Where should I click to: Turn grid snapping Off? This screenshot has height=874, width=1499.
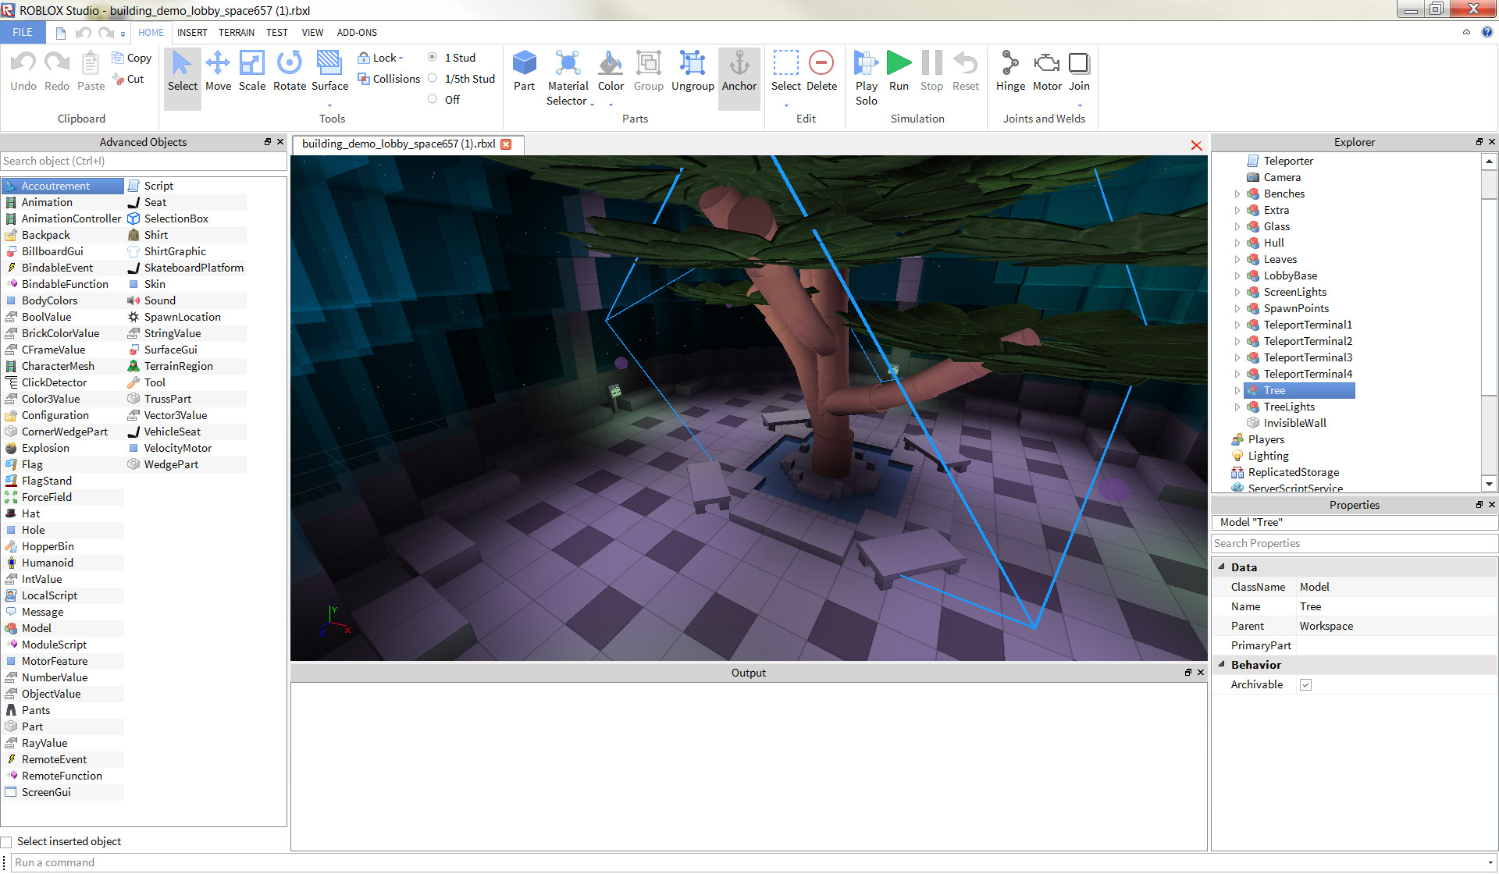point(433,99)
